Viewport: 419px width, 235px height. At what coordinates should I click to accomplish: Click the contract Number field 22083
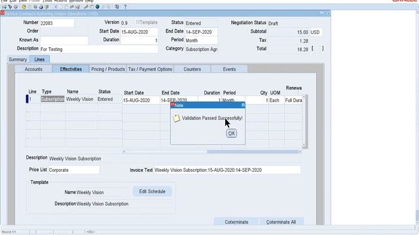tap(57, 23)
